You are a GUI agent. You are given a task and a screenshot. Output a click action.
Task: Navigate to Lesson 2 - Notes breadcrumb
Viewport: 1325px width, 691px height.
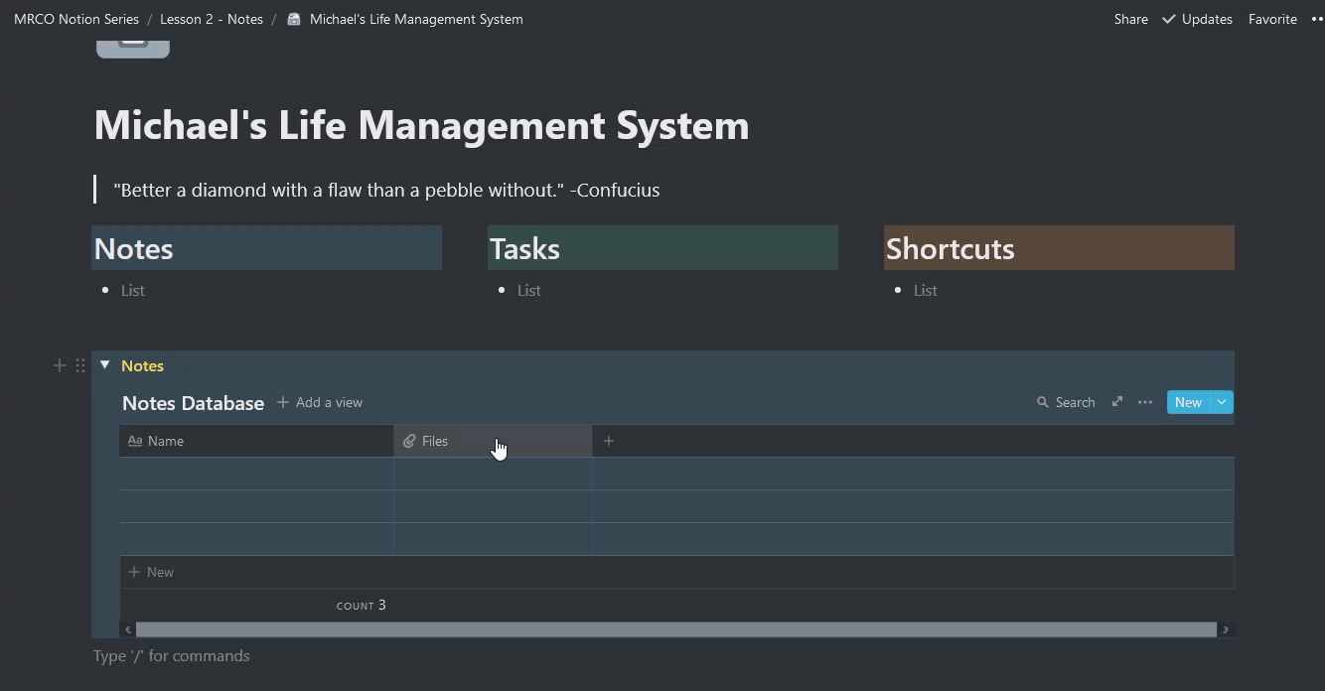[x=212, y=19]
